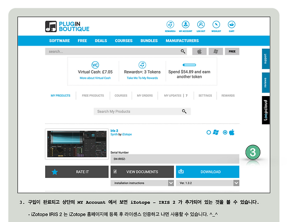The width and height of the screenshot is (287, 222).
Task: Open the Wishlist icon
Action: (216, 25)
